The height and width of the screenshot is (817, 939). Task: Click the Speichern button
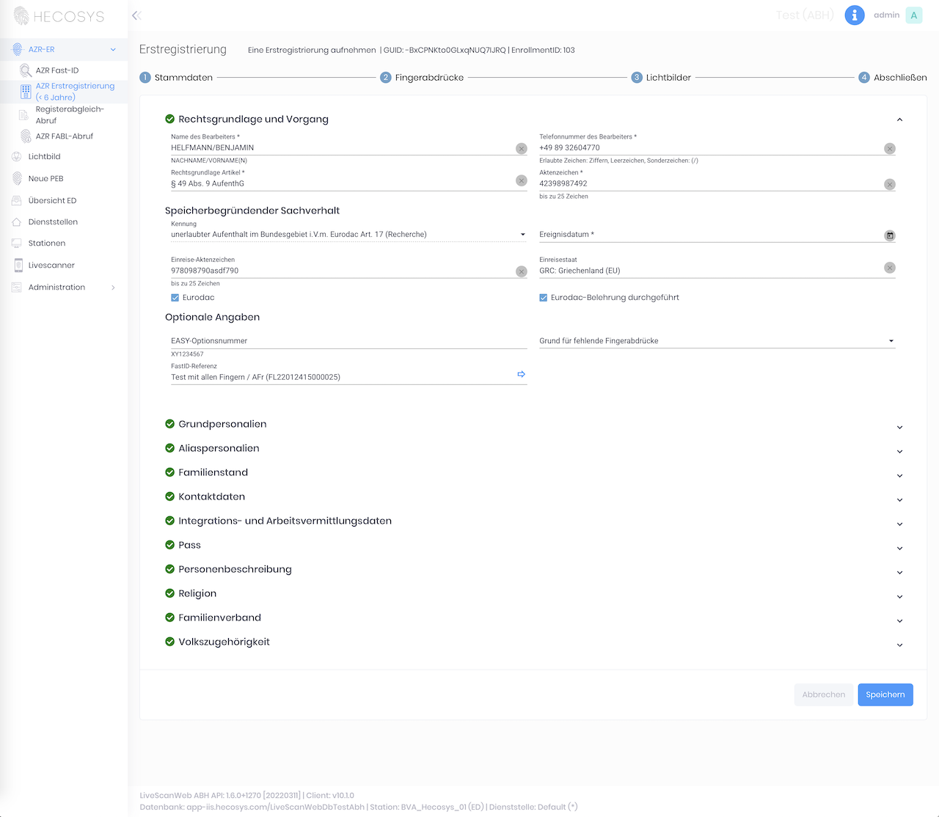[885, 695]
